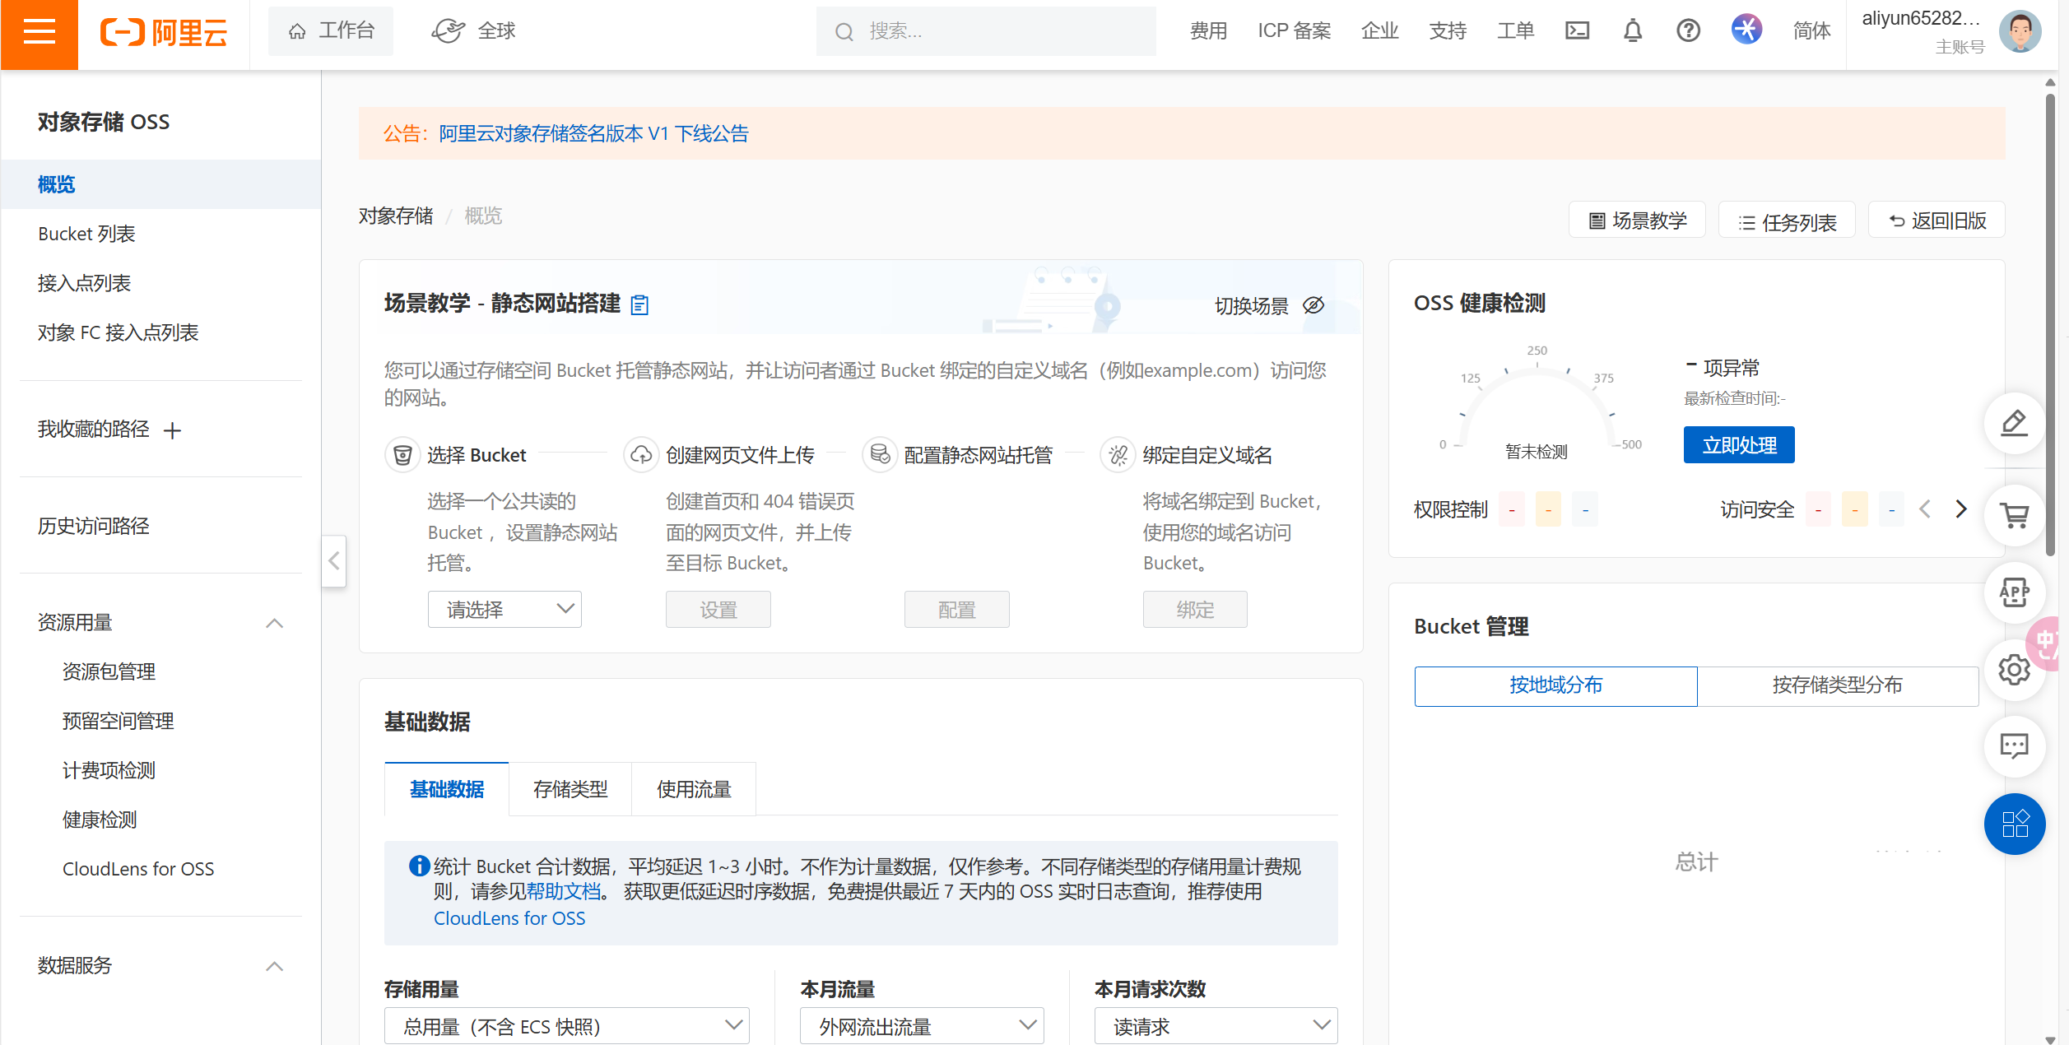Click the 立即处理 button
Image resolution: width=2069 pixels, height=1045 pixels.
pos(1738,445)
